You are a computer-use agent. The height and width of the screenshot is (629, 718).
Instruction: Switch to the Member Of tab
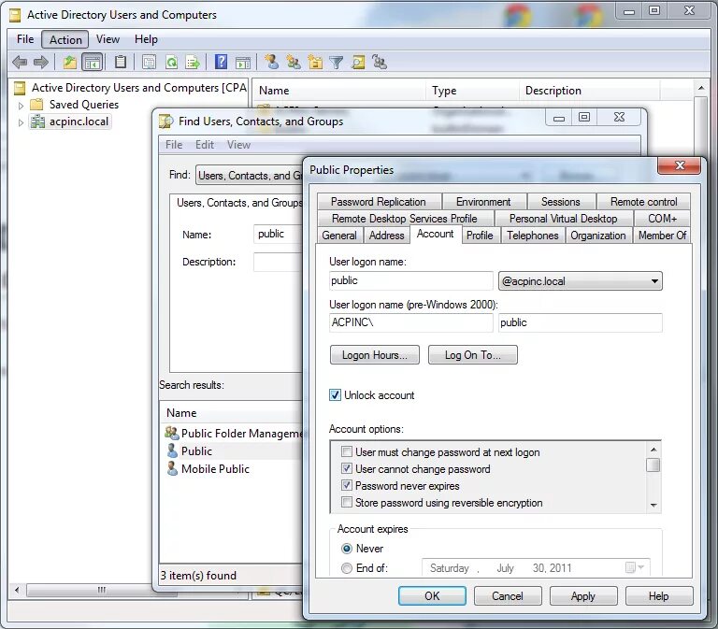click(662, 236)
